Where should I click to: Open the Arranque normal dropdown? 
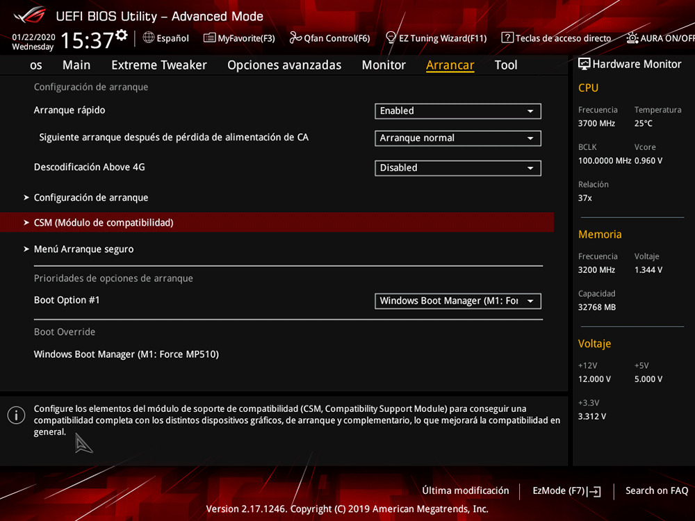click(458, 138)
